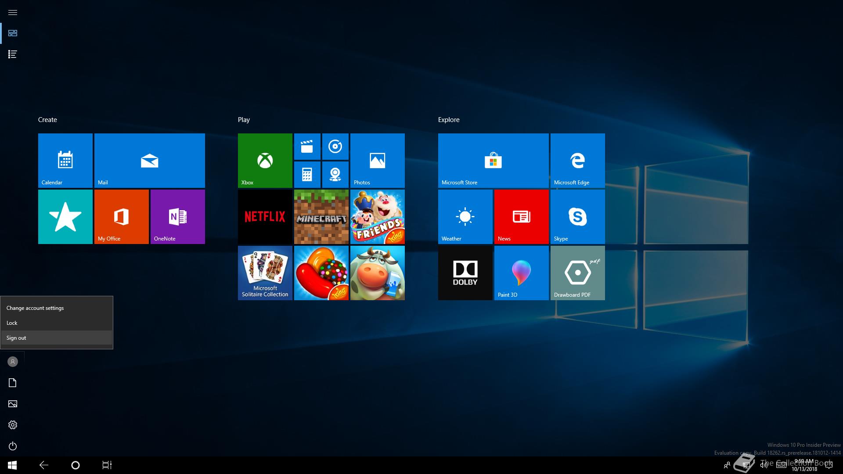Click the Windows Start button
843x474 pixels.
[12, 465]
